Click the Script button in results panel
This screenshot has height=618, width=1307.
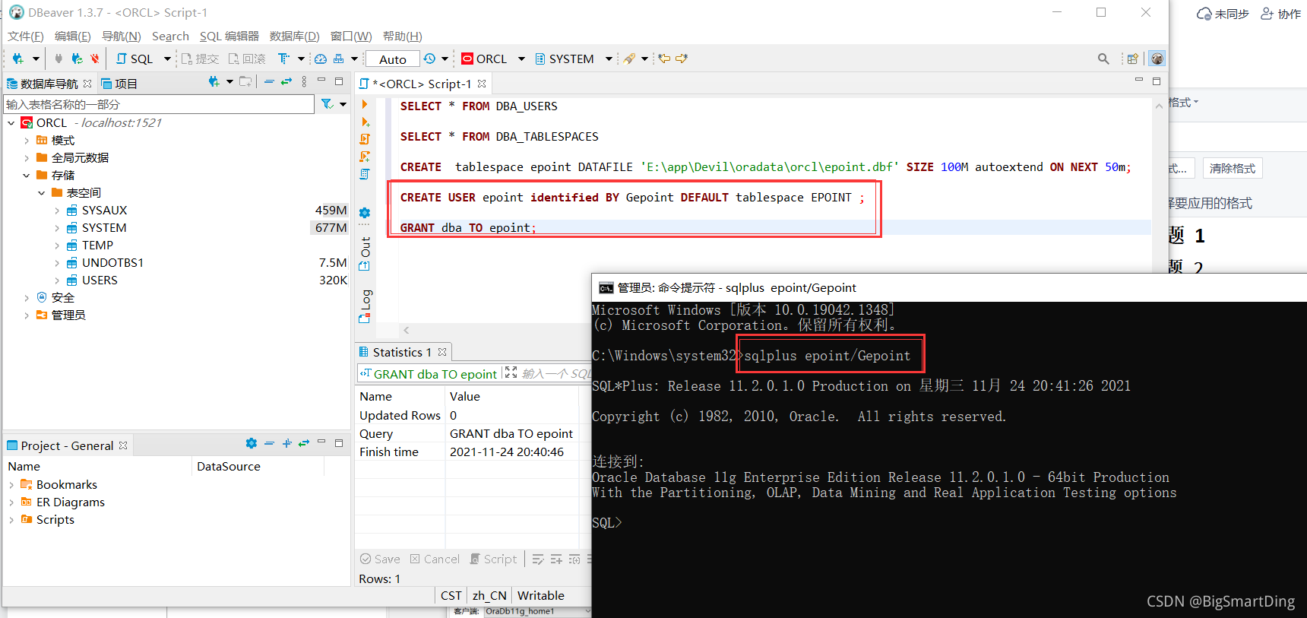pyautogui.click(x=493, y=559)
